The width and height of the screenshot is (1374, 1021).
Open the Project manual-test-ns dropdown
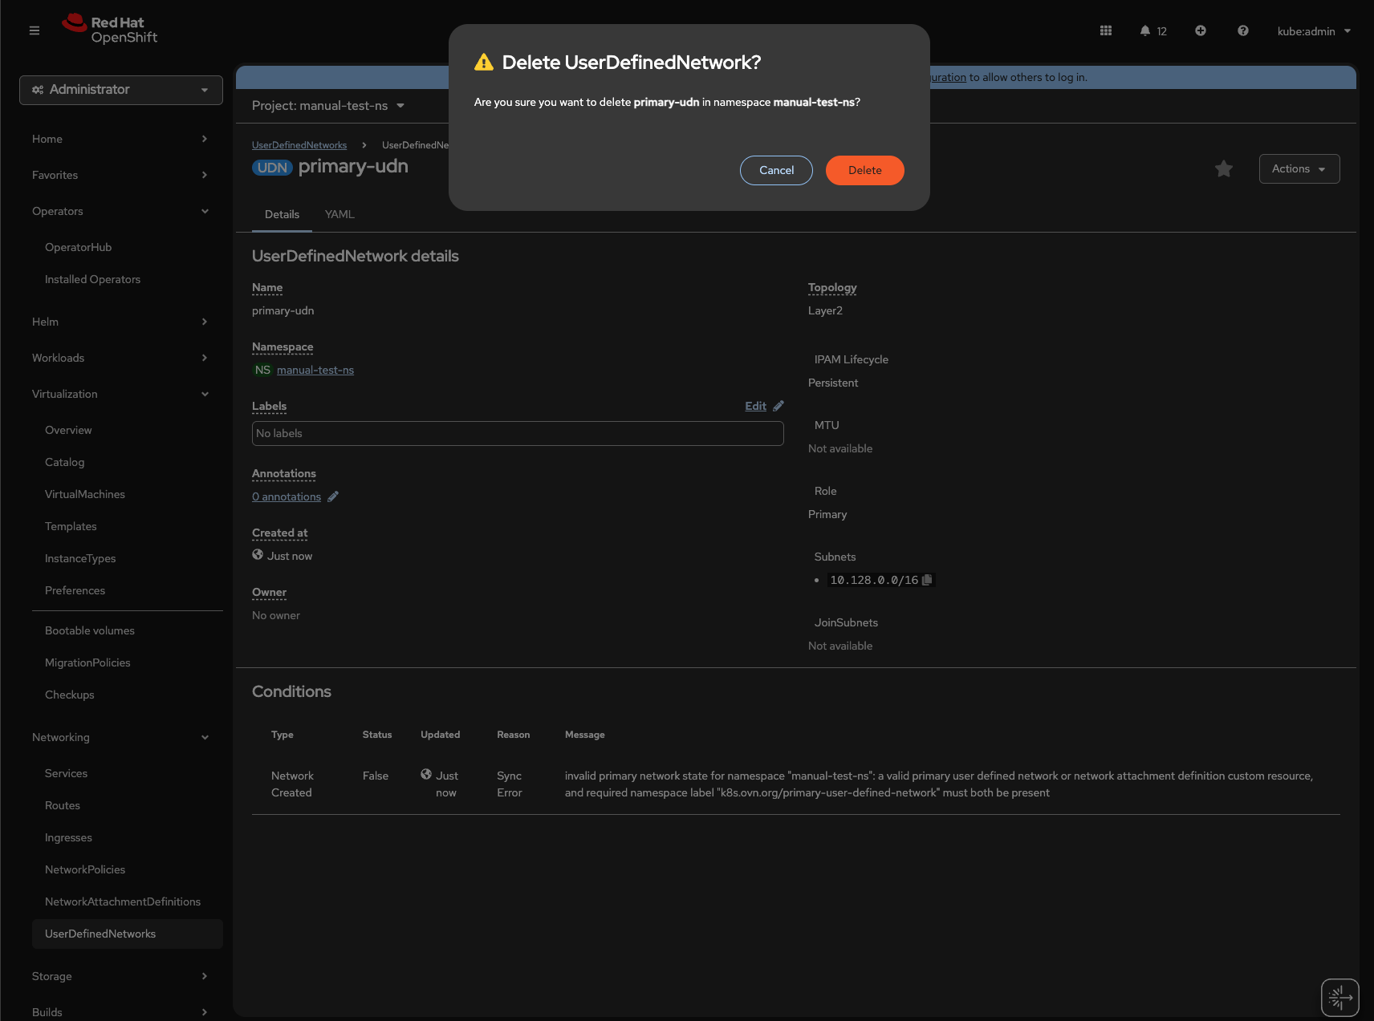coord(328,106)
